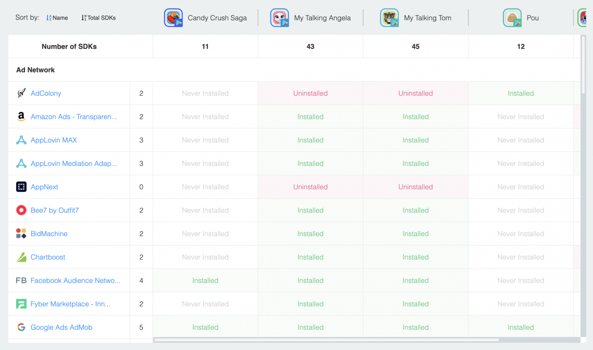Open the BidMachine SDK link
The height and width of the screenshot is (350, 593).
coord(49,233)
